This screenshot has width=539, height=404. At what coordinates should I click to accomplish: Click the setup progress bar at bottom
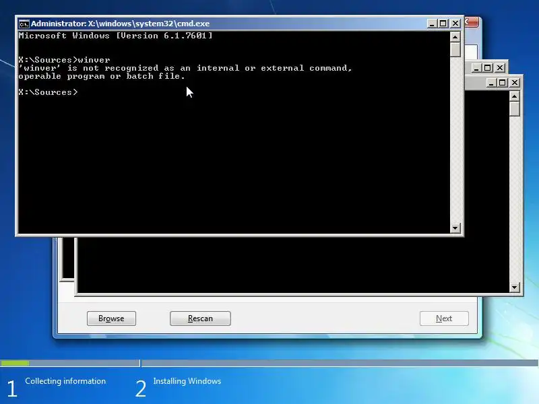coord(269,363)
